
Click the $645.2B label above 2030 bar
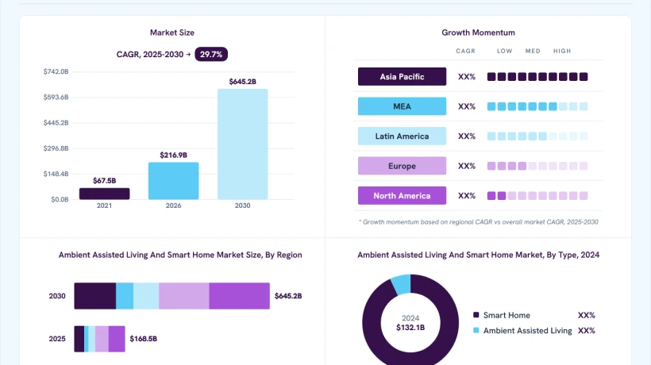pyautogui.click(x=242, y=82)
